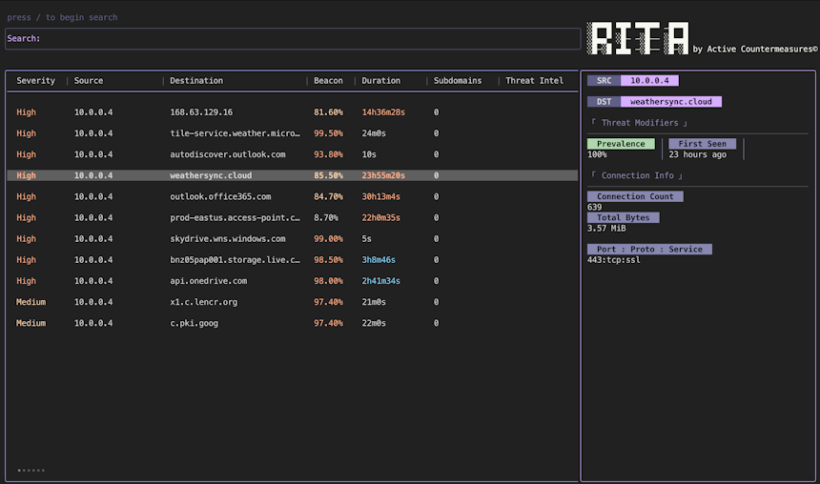Click the 2h41m34s duration value
Image resolution: width=820 pixels, height=484 pixels.
coord(380,281)
